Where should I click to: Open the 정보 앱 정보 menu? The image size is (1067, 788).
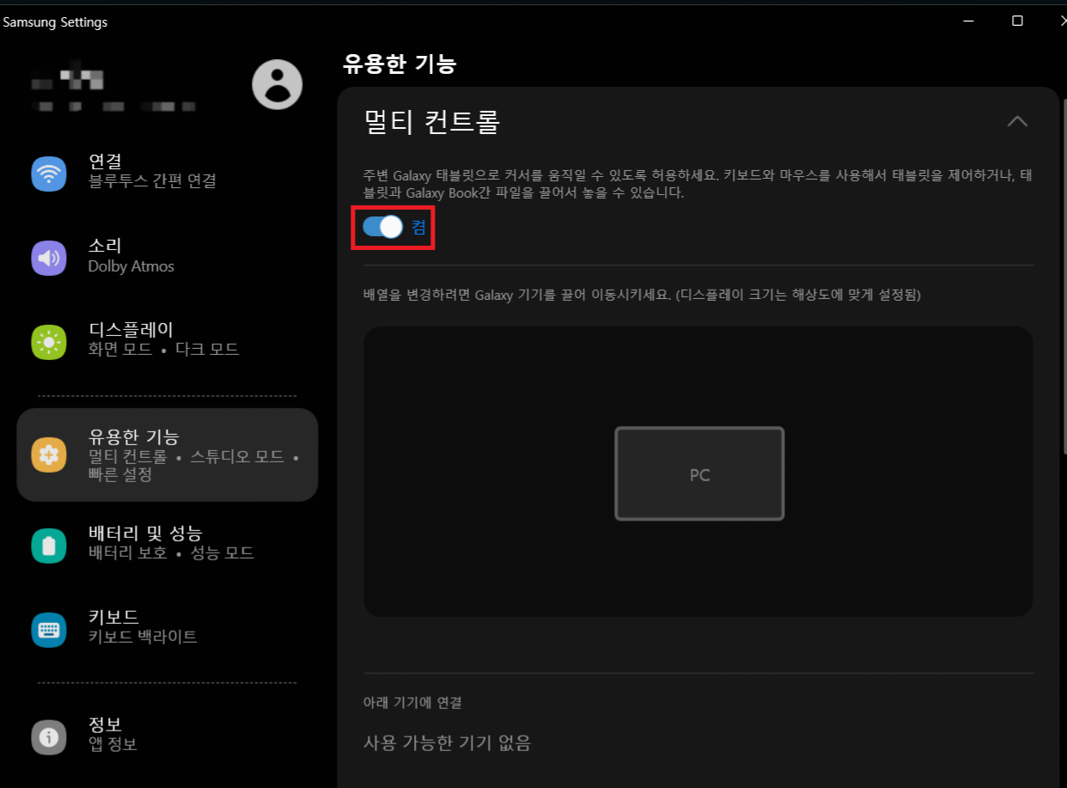(x=168, y=736)
